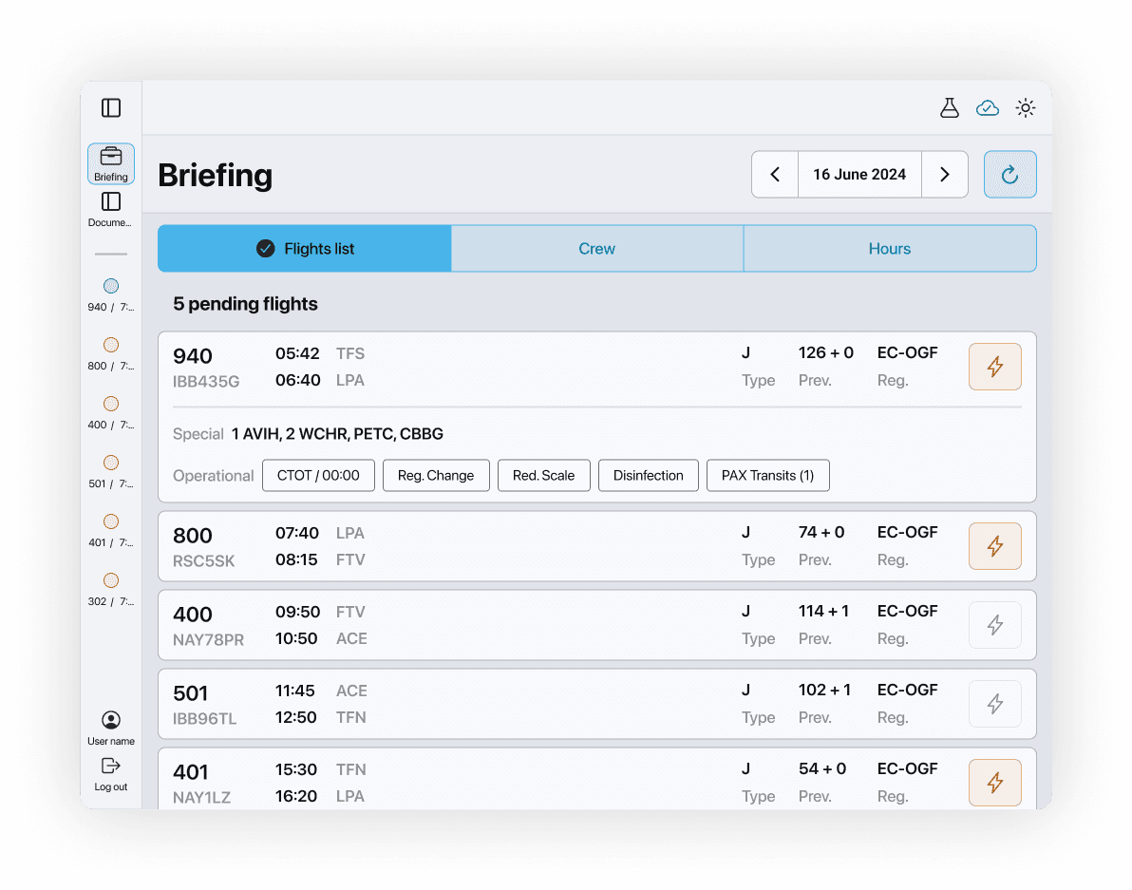This screenshot has width=1132, height=890.
Task: Select flight 501 in sidebar
Action: point(110,472)
